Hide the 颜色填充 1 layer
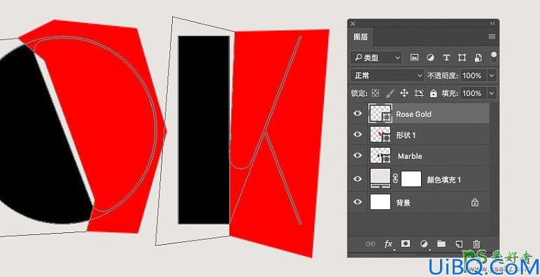540x277 pixels. click(358, 179)
